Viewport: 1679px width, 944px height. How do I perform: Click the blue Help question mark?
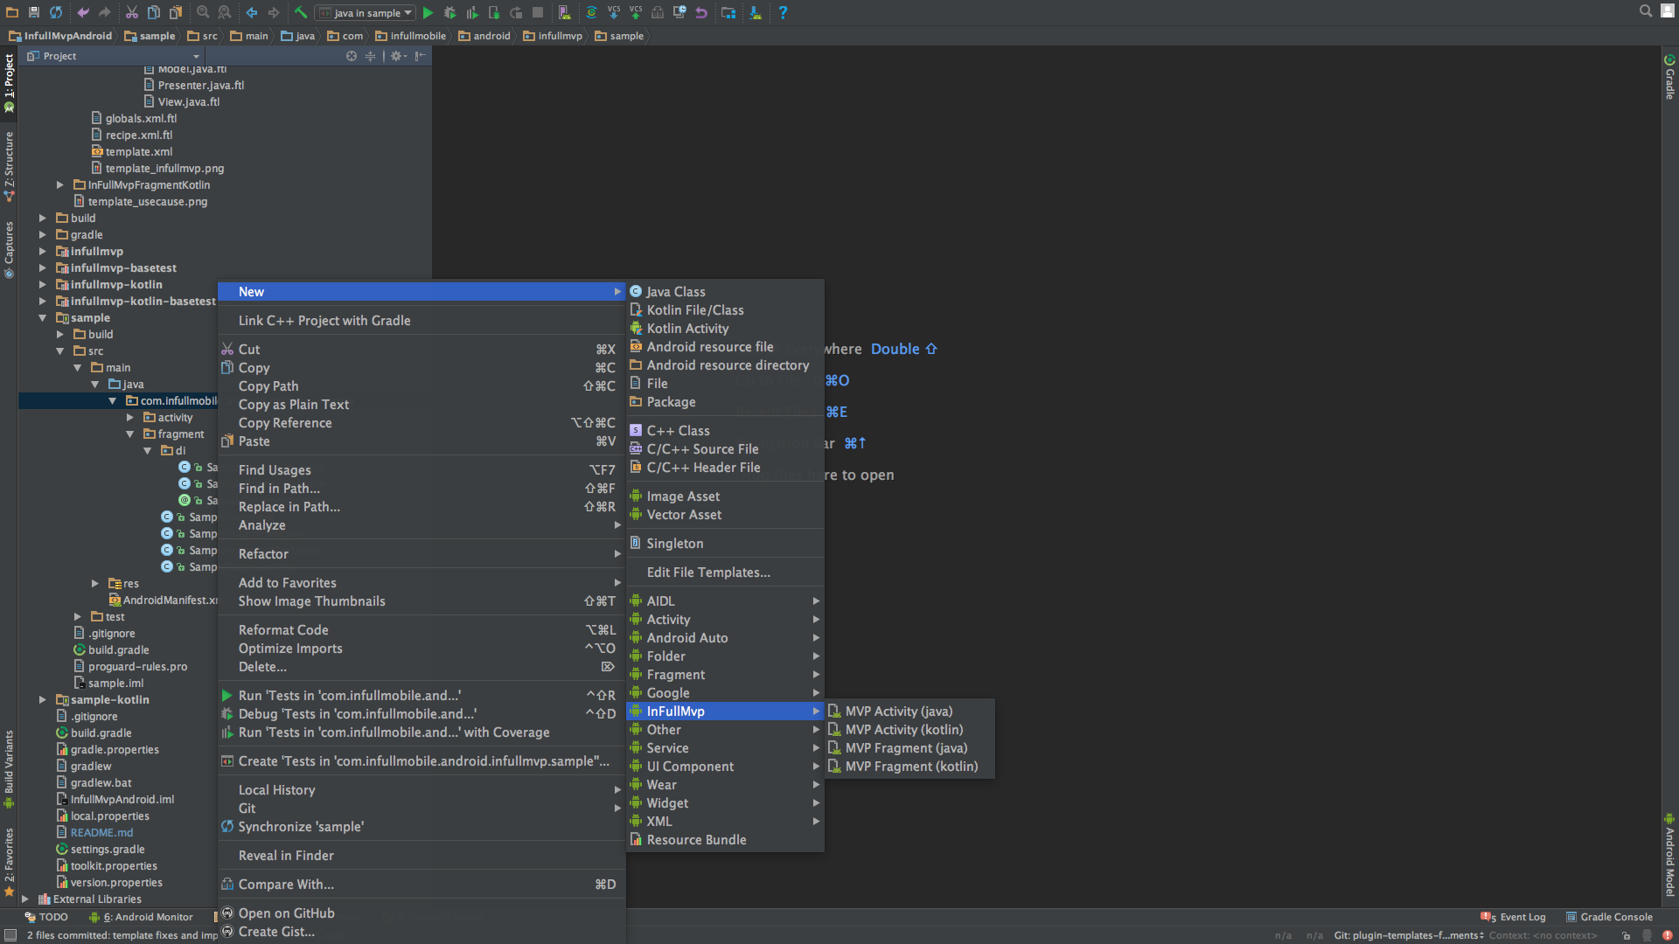click(783, 12)
